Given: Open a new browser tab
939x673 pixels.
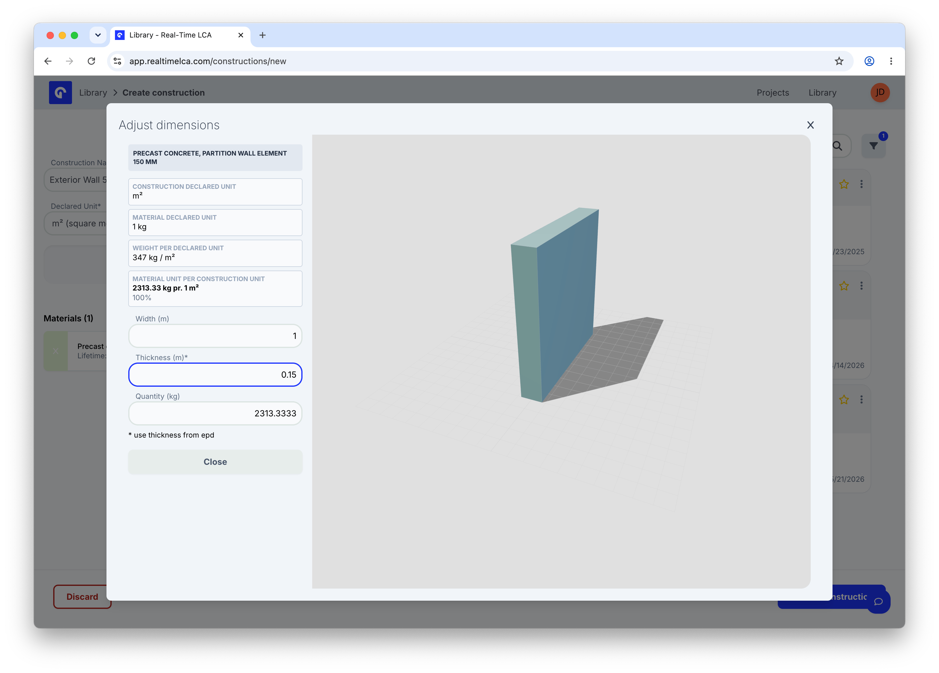Looking at the screenshot, I should click(263, 35).
